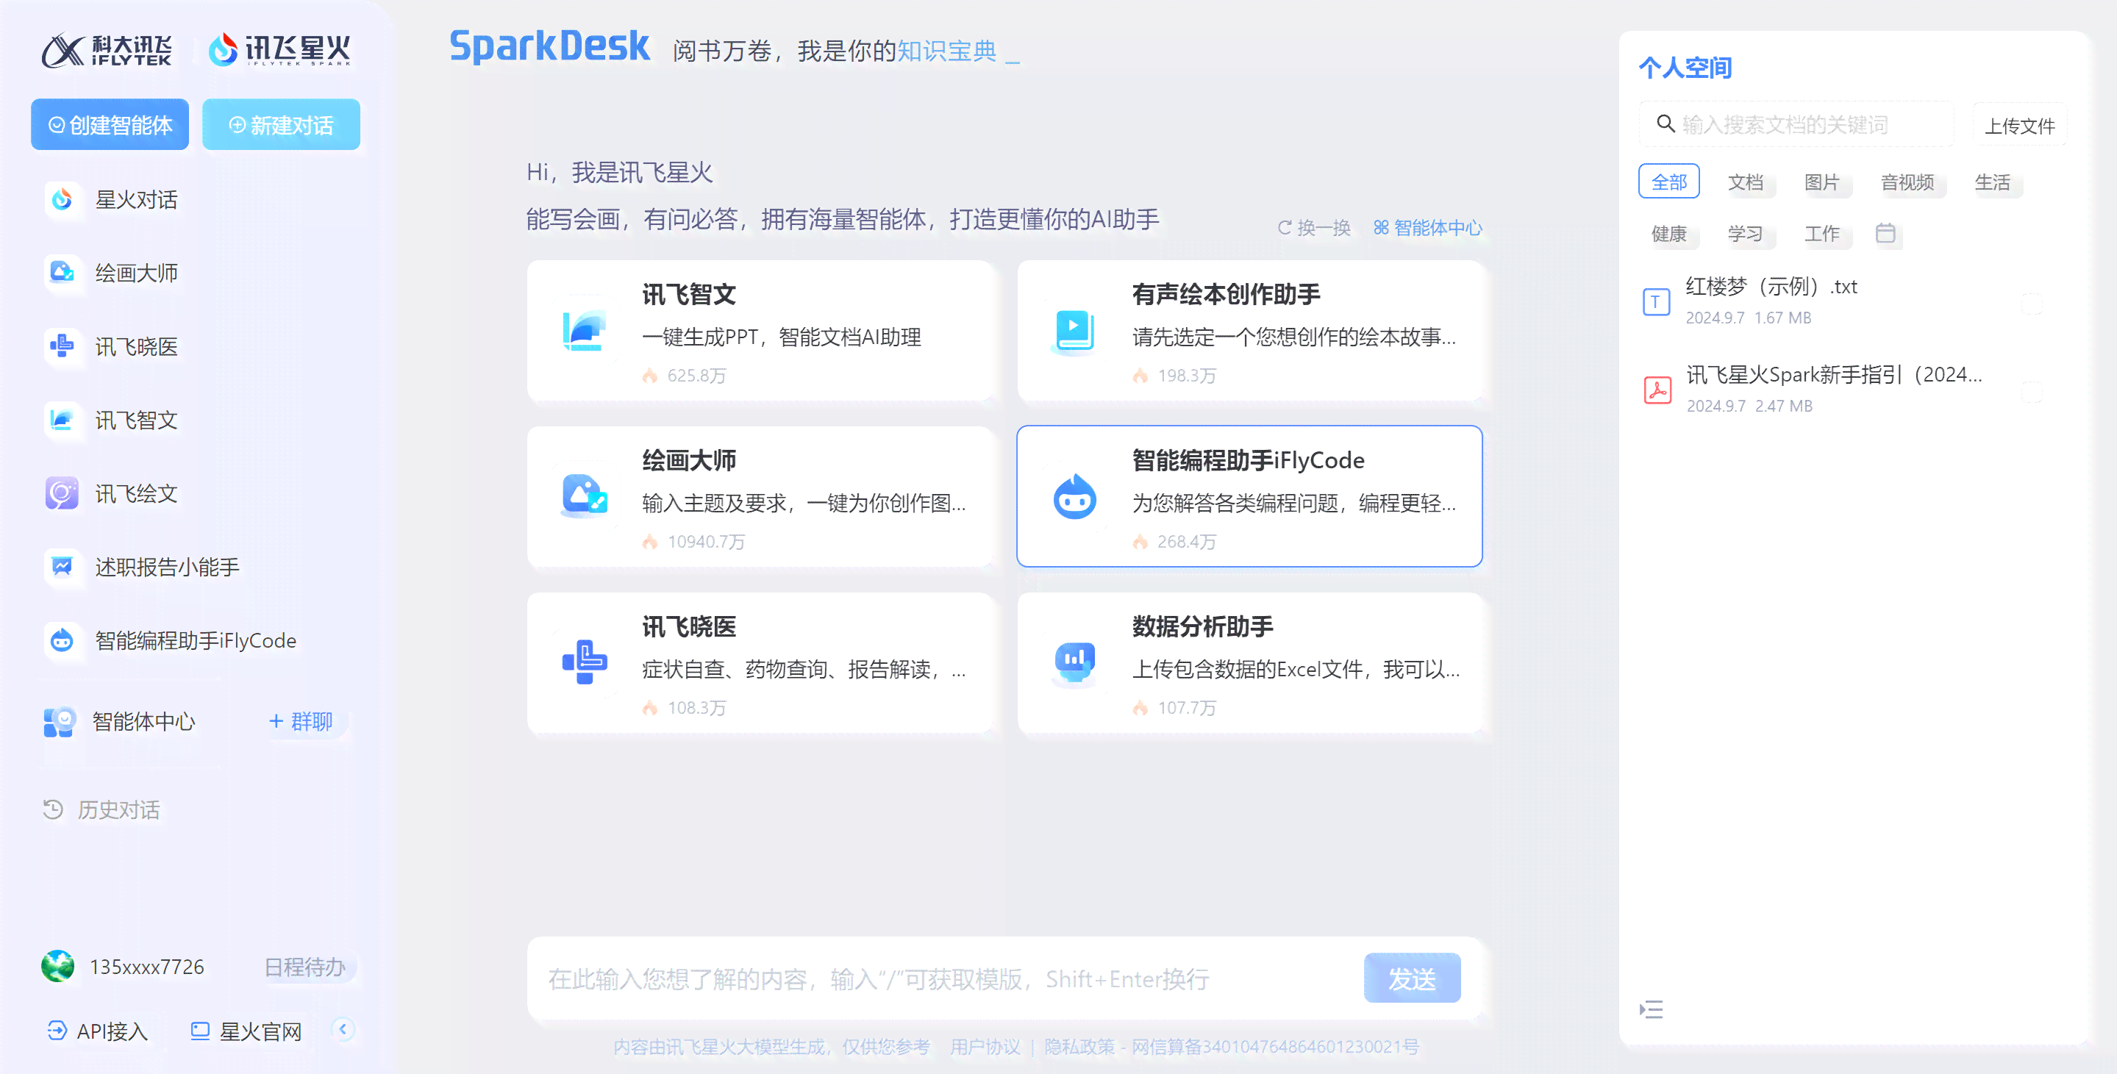Image resolution: width=2117 pixels, height=1074 pixels.
Task: Click the 讯飞晓医 card icon
Action: [x=585, y=662]
